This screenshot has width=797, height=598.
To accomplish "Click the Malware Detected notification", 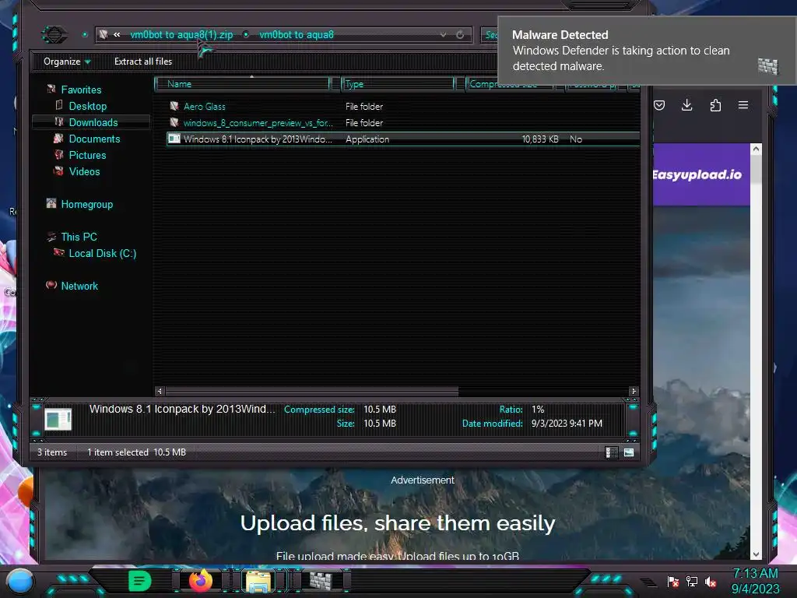I will coord(647,51).
